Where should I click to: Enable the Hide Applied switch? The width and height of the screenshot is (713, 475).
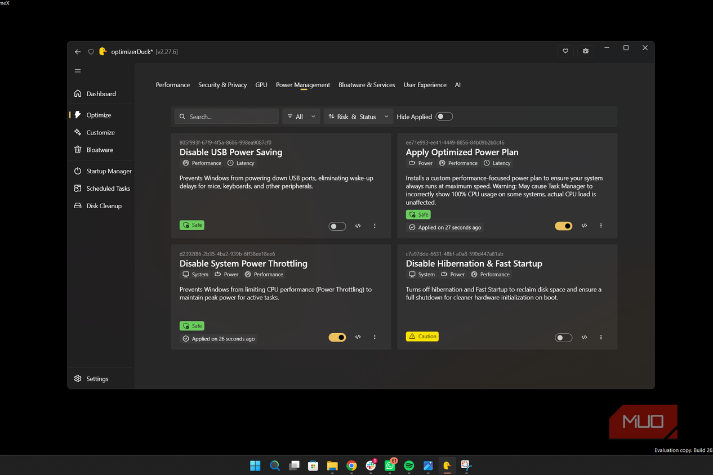444,116
